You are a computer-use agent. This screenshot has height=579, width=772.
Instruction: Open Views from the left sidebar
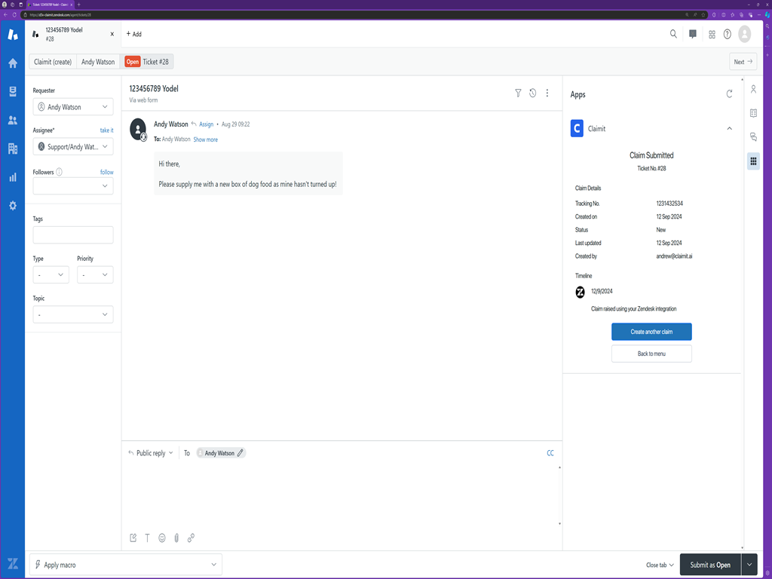12,92
